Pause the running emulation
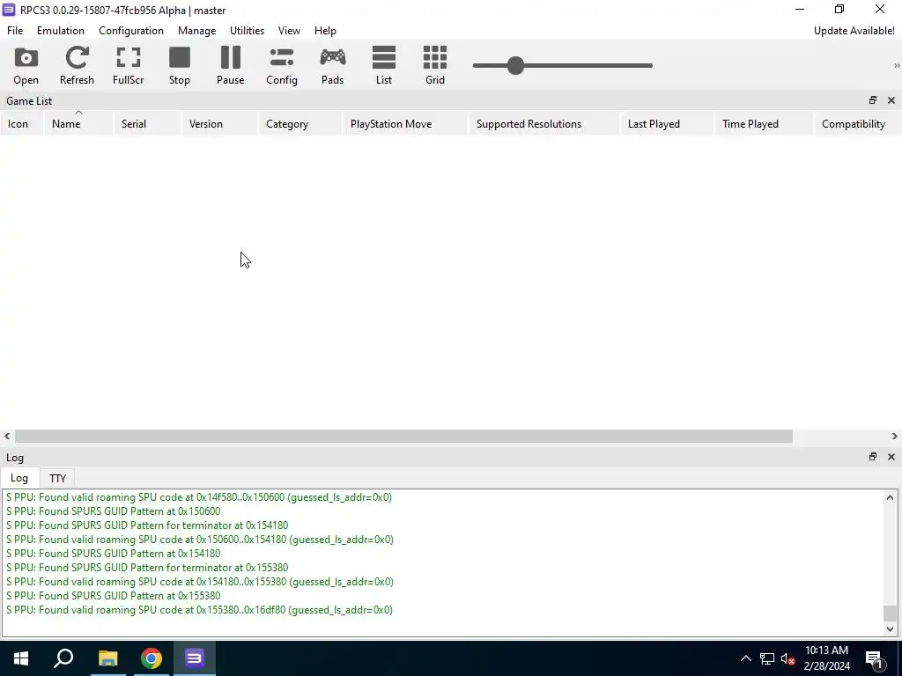902x676 pixels. (230, 65)
